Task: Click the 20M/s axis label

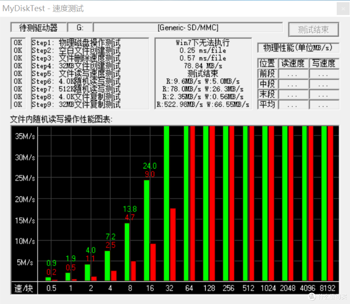Action: tap(25, 199)
